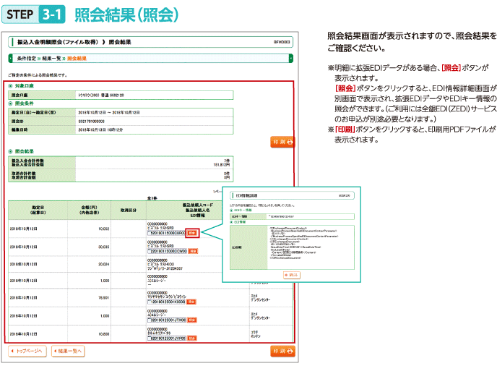This screenshot has height=366, width=497.
Task: Click 照会 button in 10,052 yen row
Action: [192, 233]
